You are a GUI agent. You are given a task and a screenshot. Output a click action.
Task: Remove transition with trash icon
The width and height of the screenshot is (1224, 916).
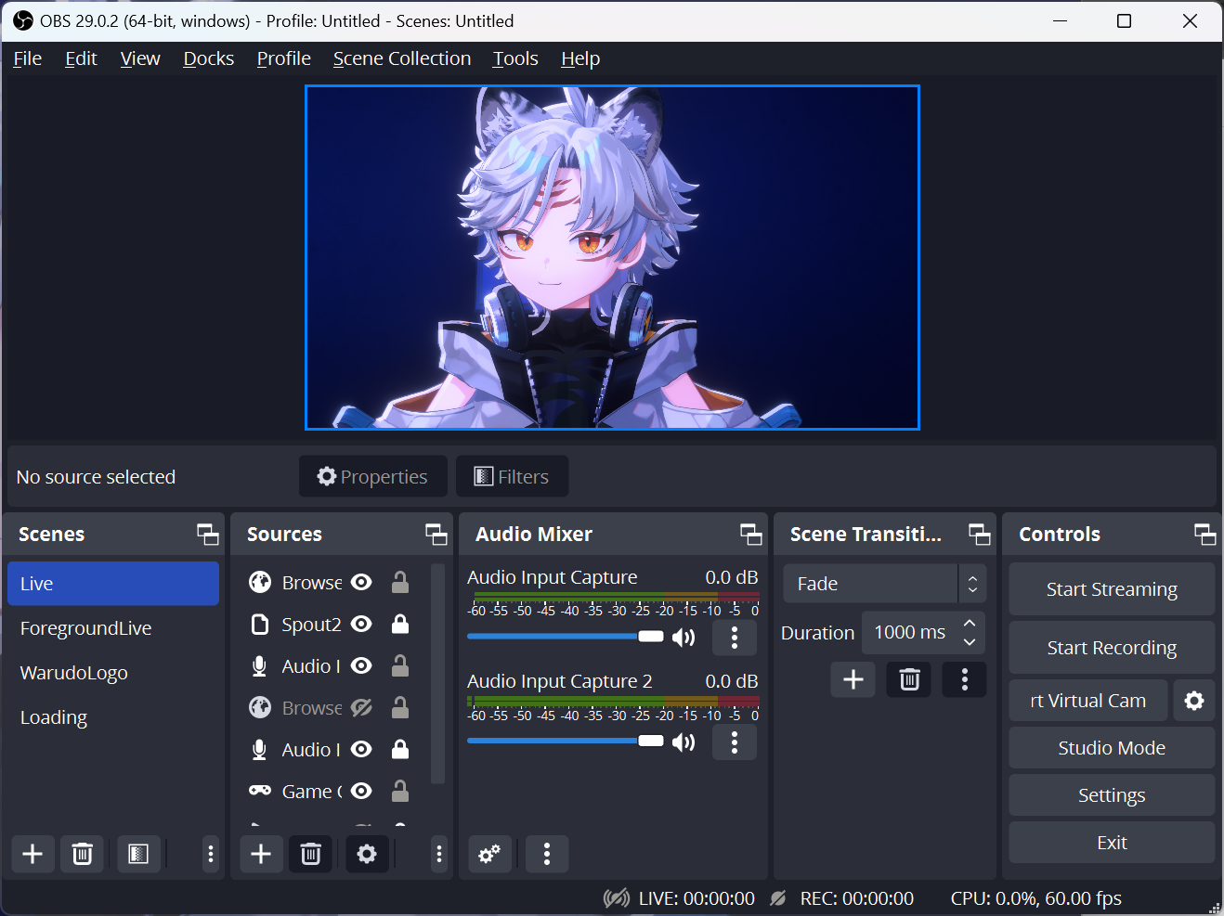909,679
